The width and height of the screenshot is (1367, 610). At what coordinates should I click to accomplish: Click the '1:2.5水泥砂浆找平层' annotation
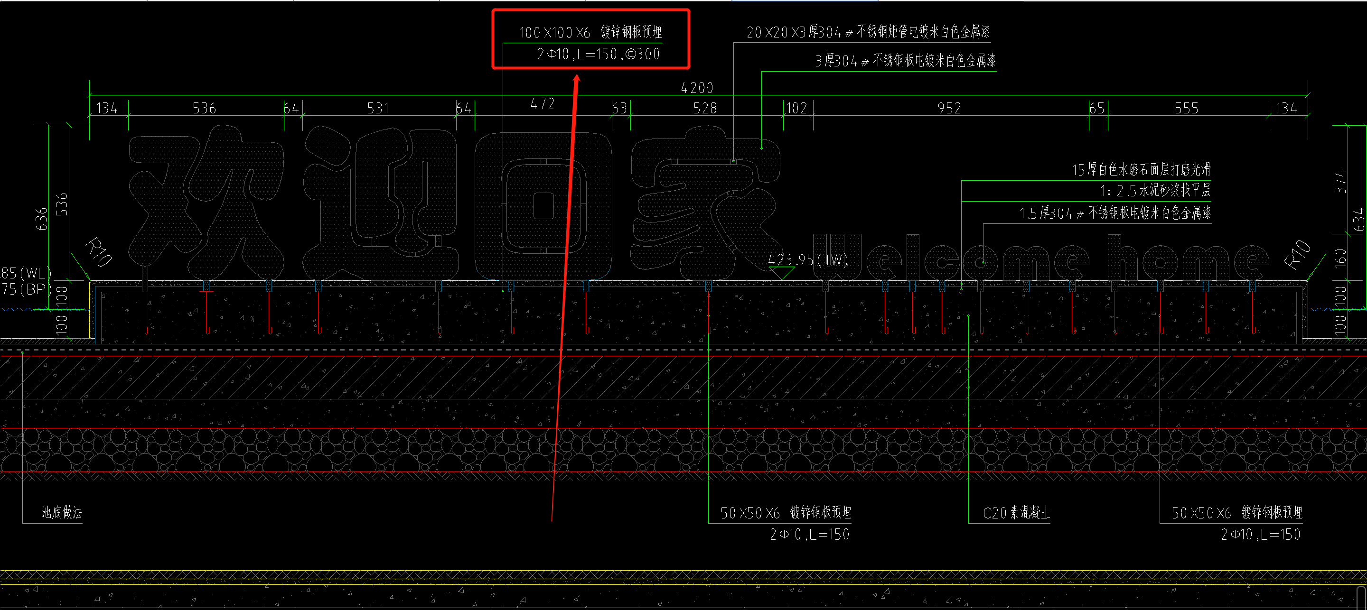click(x=1155, y=190)
